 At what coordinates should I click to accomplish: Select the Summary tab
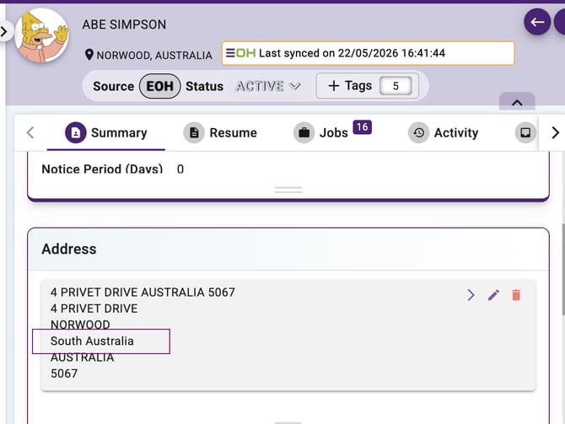106,132
